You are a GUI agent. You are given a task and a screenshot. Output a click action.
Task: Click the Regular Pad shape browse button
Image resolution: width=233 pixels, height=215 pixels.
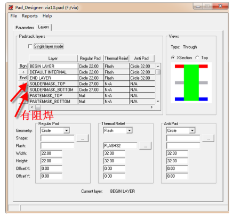[x=82, y=138]
